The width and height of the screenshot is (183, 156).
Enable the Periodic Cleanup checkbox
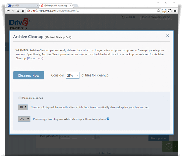pyautogui.click(x=20, y=98)
